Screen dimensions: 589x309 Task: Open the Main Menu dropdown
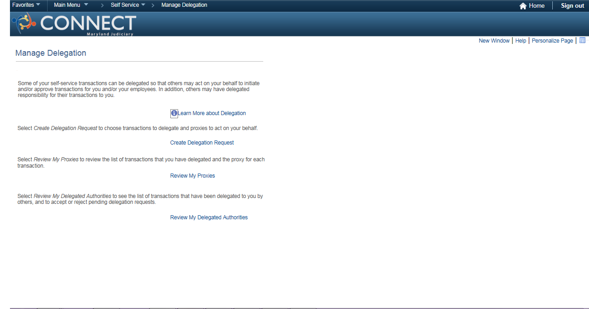coord(71,5)
